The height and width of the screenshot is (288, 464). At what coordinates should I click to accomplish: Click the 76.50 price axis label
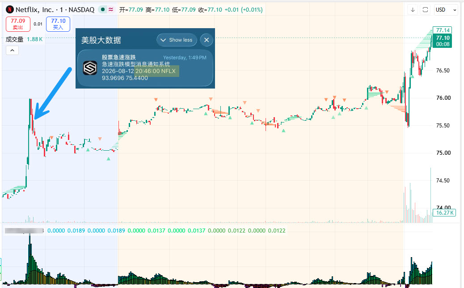pyautogui.click(x=443, y=71)
